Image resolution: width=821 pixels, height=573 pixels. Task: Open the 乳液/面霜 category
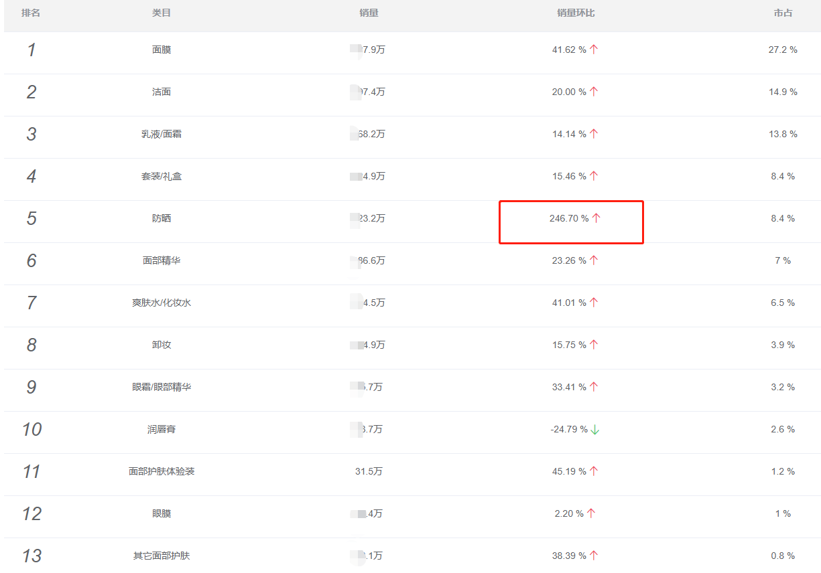coord(162,134)
